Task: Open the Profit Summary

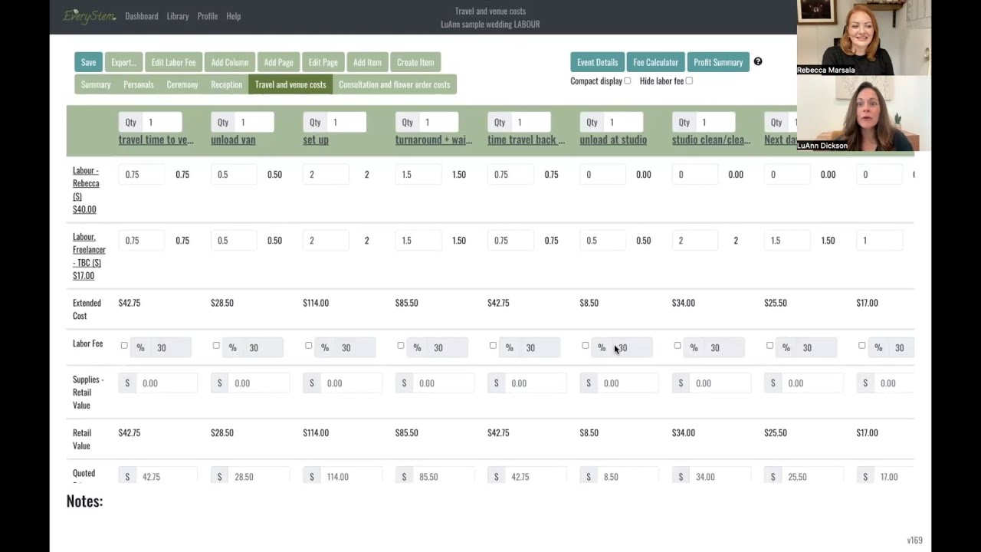Action: point(718,62)
